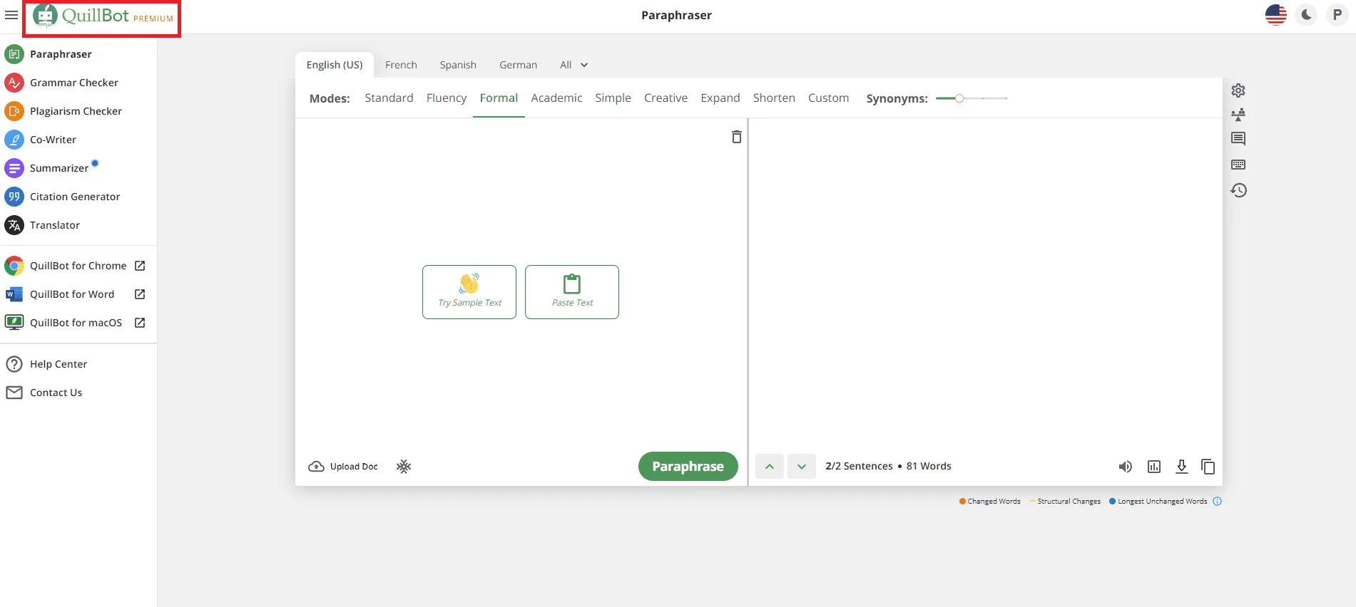Click the legend info icon
1356x607 pixels.
[x=1217, y=502]
